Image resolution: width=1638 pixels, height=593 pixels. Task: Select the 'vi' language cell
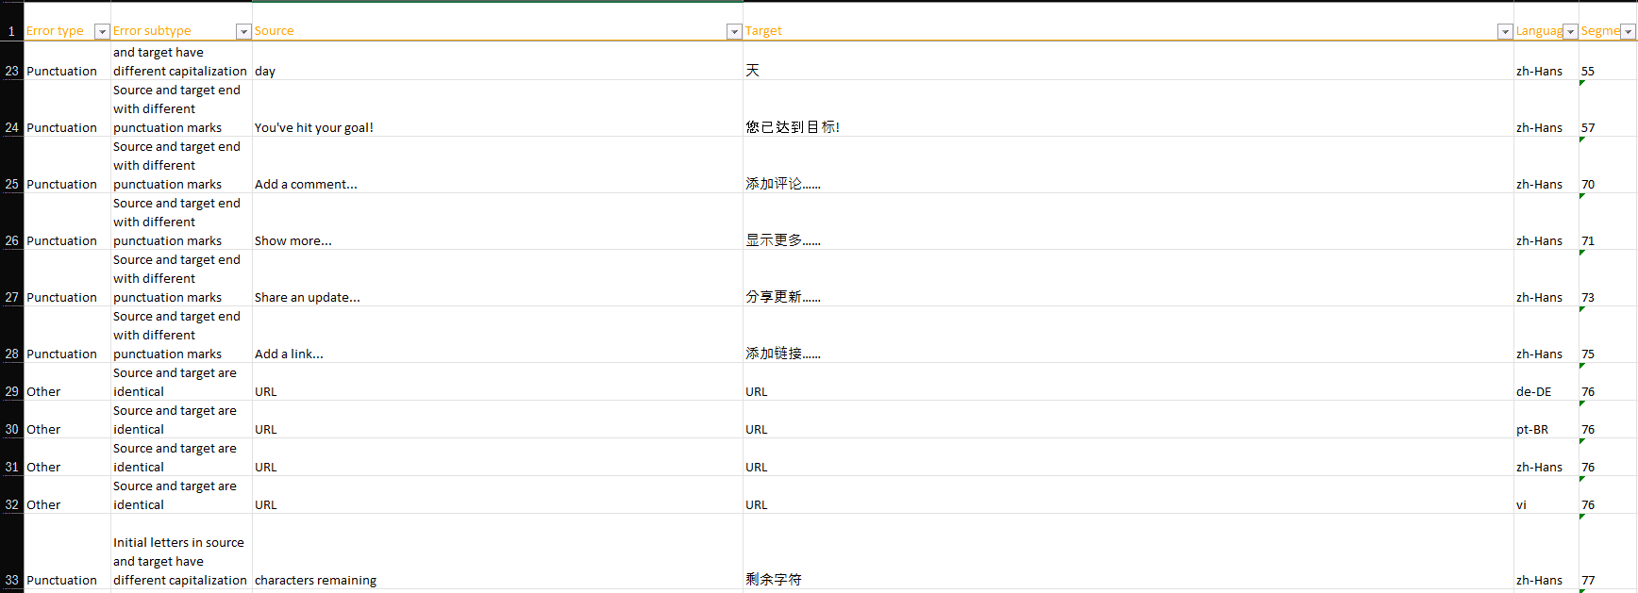pos(1521,504)
